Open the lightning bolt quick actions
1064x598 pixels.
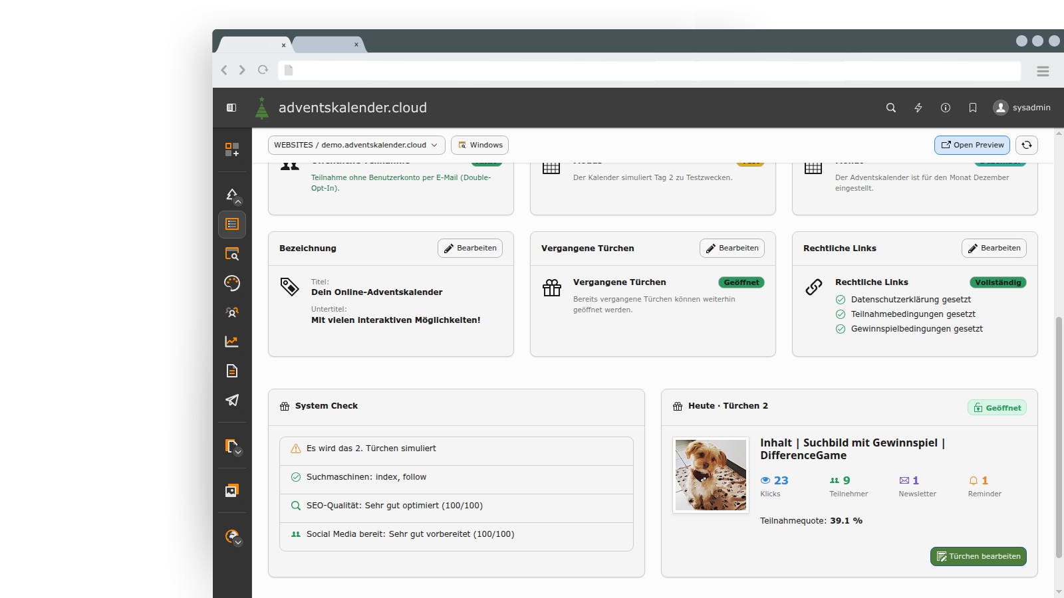pos(918,108)
